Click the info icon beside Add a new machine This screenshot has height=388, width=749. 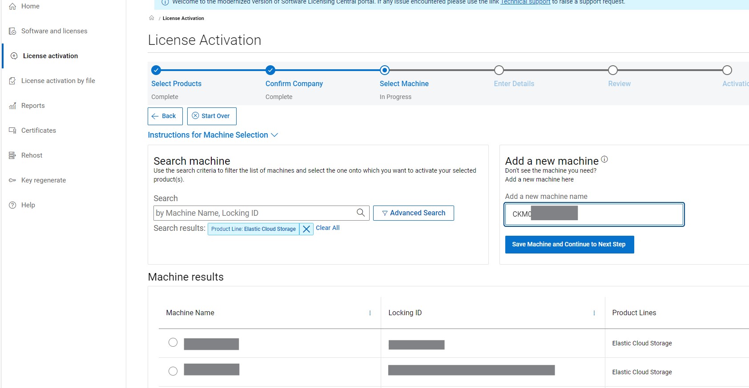[x=604, y=159]
